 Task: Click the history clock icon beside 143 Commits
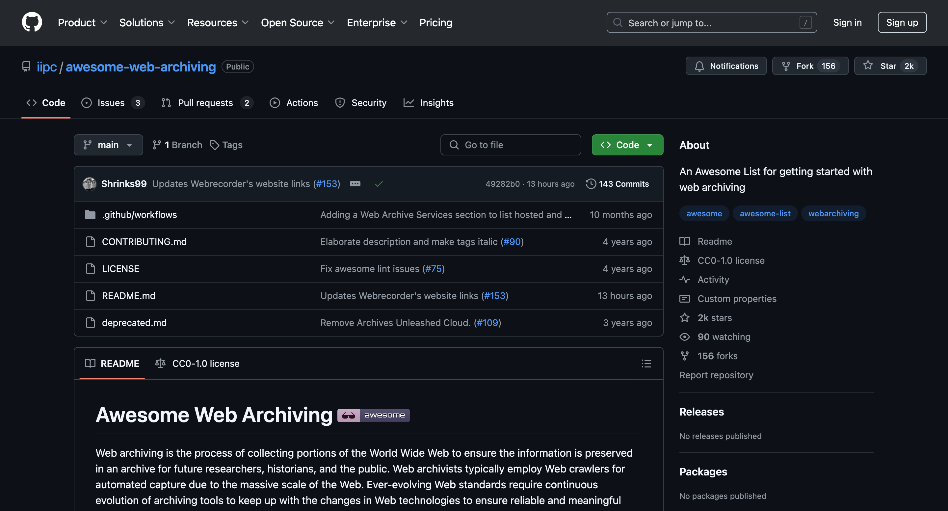tap(591, 184)
